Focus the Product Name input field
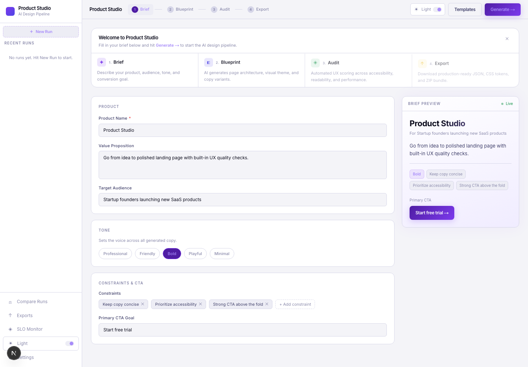Viewport: 528px width, 367px height. [x=243, y=130]
